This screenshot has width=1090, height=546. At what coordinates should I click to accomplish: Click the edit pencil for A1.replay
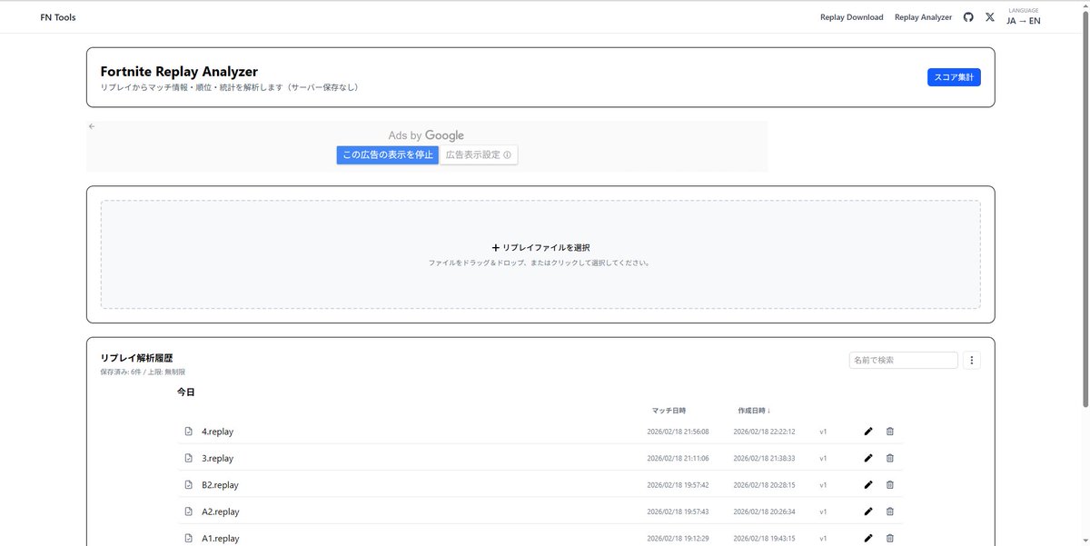868,538
